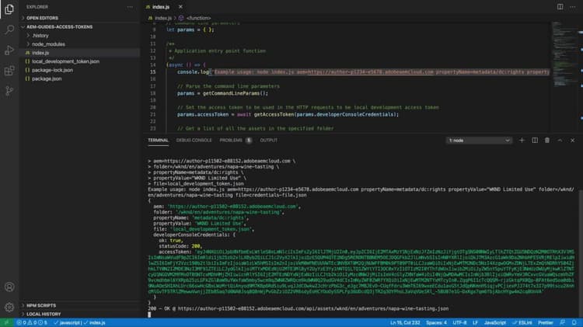This screenshot has height=327, width=583.
Task: Open the Manage gear icon
Action: [x=9, y=307]
